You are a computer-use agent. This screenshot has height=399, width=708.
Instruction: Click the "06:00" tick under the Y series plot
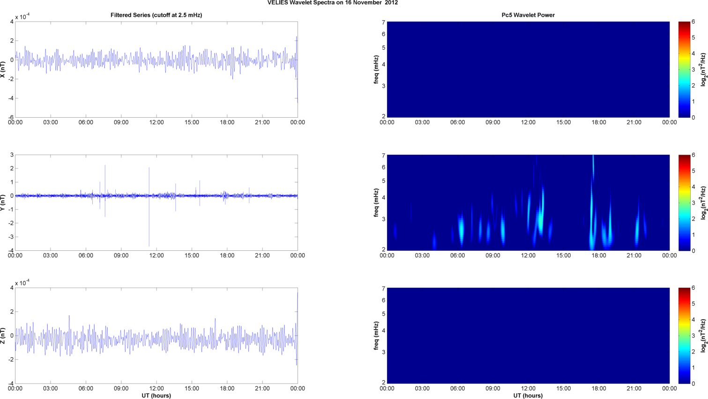coord(86,256)
